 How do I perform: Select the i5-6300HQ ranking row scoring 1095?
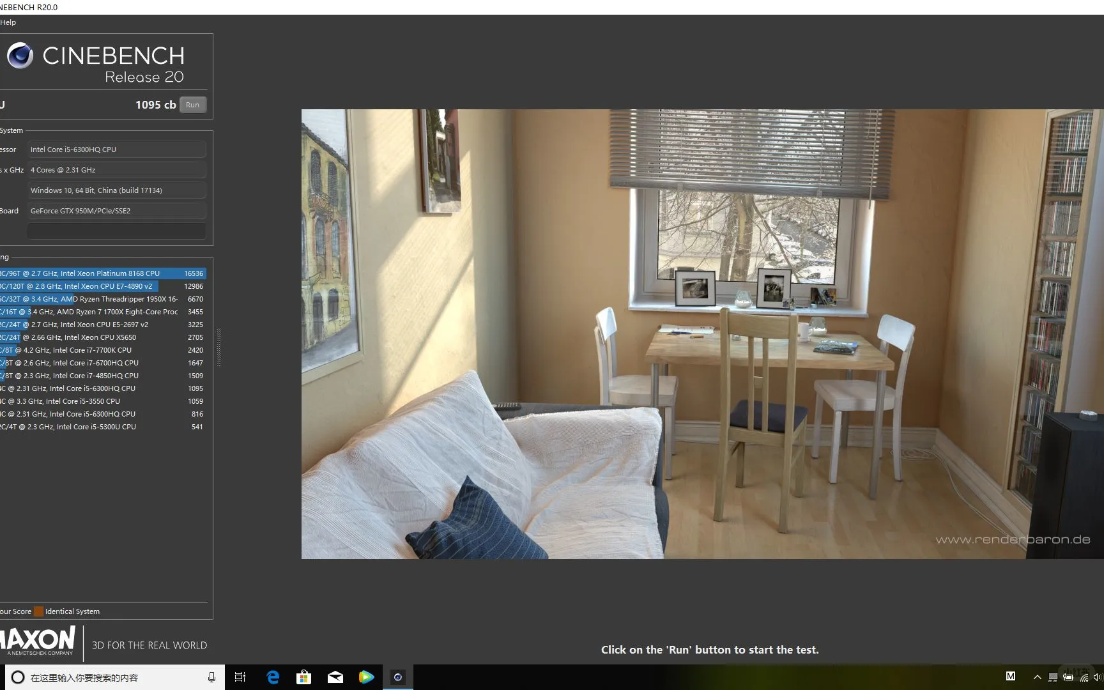coord(103,388)
